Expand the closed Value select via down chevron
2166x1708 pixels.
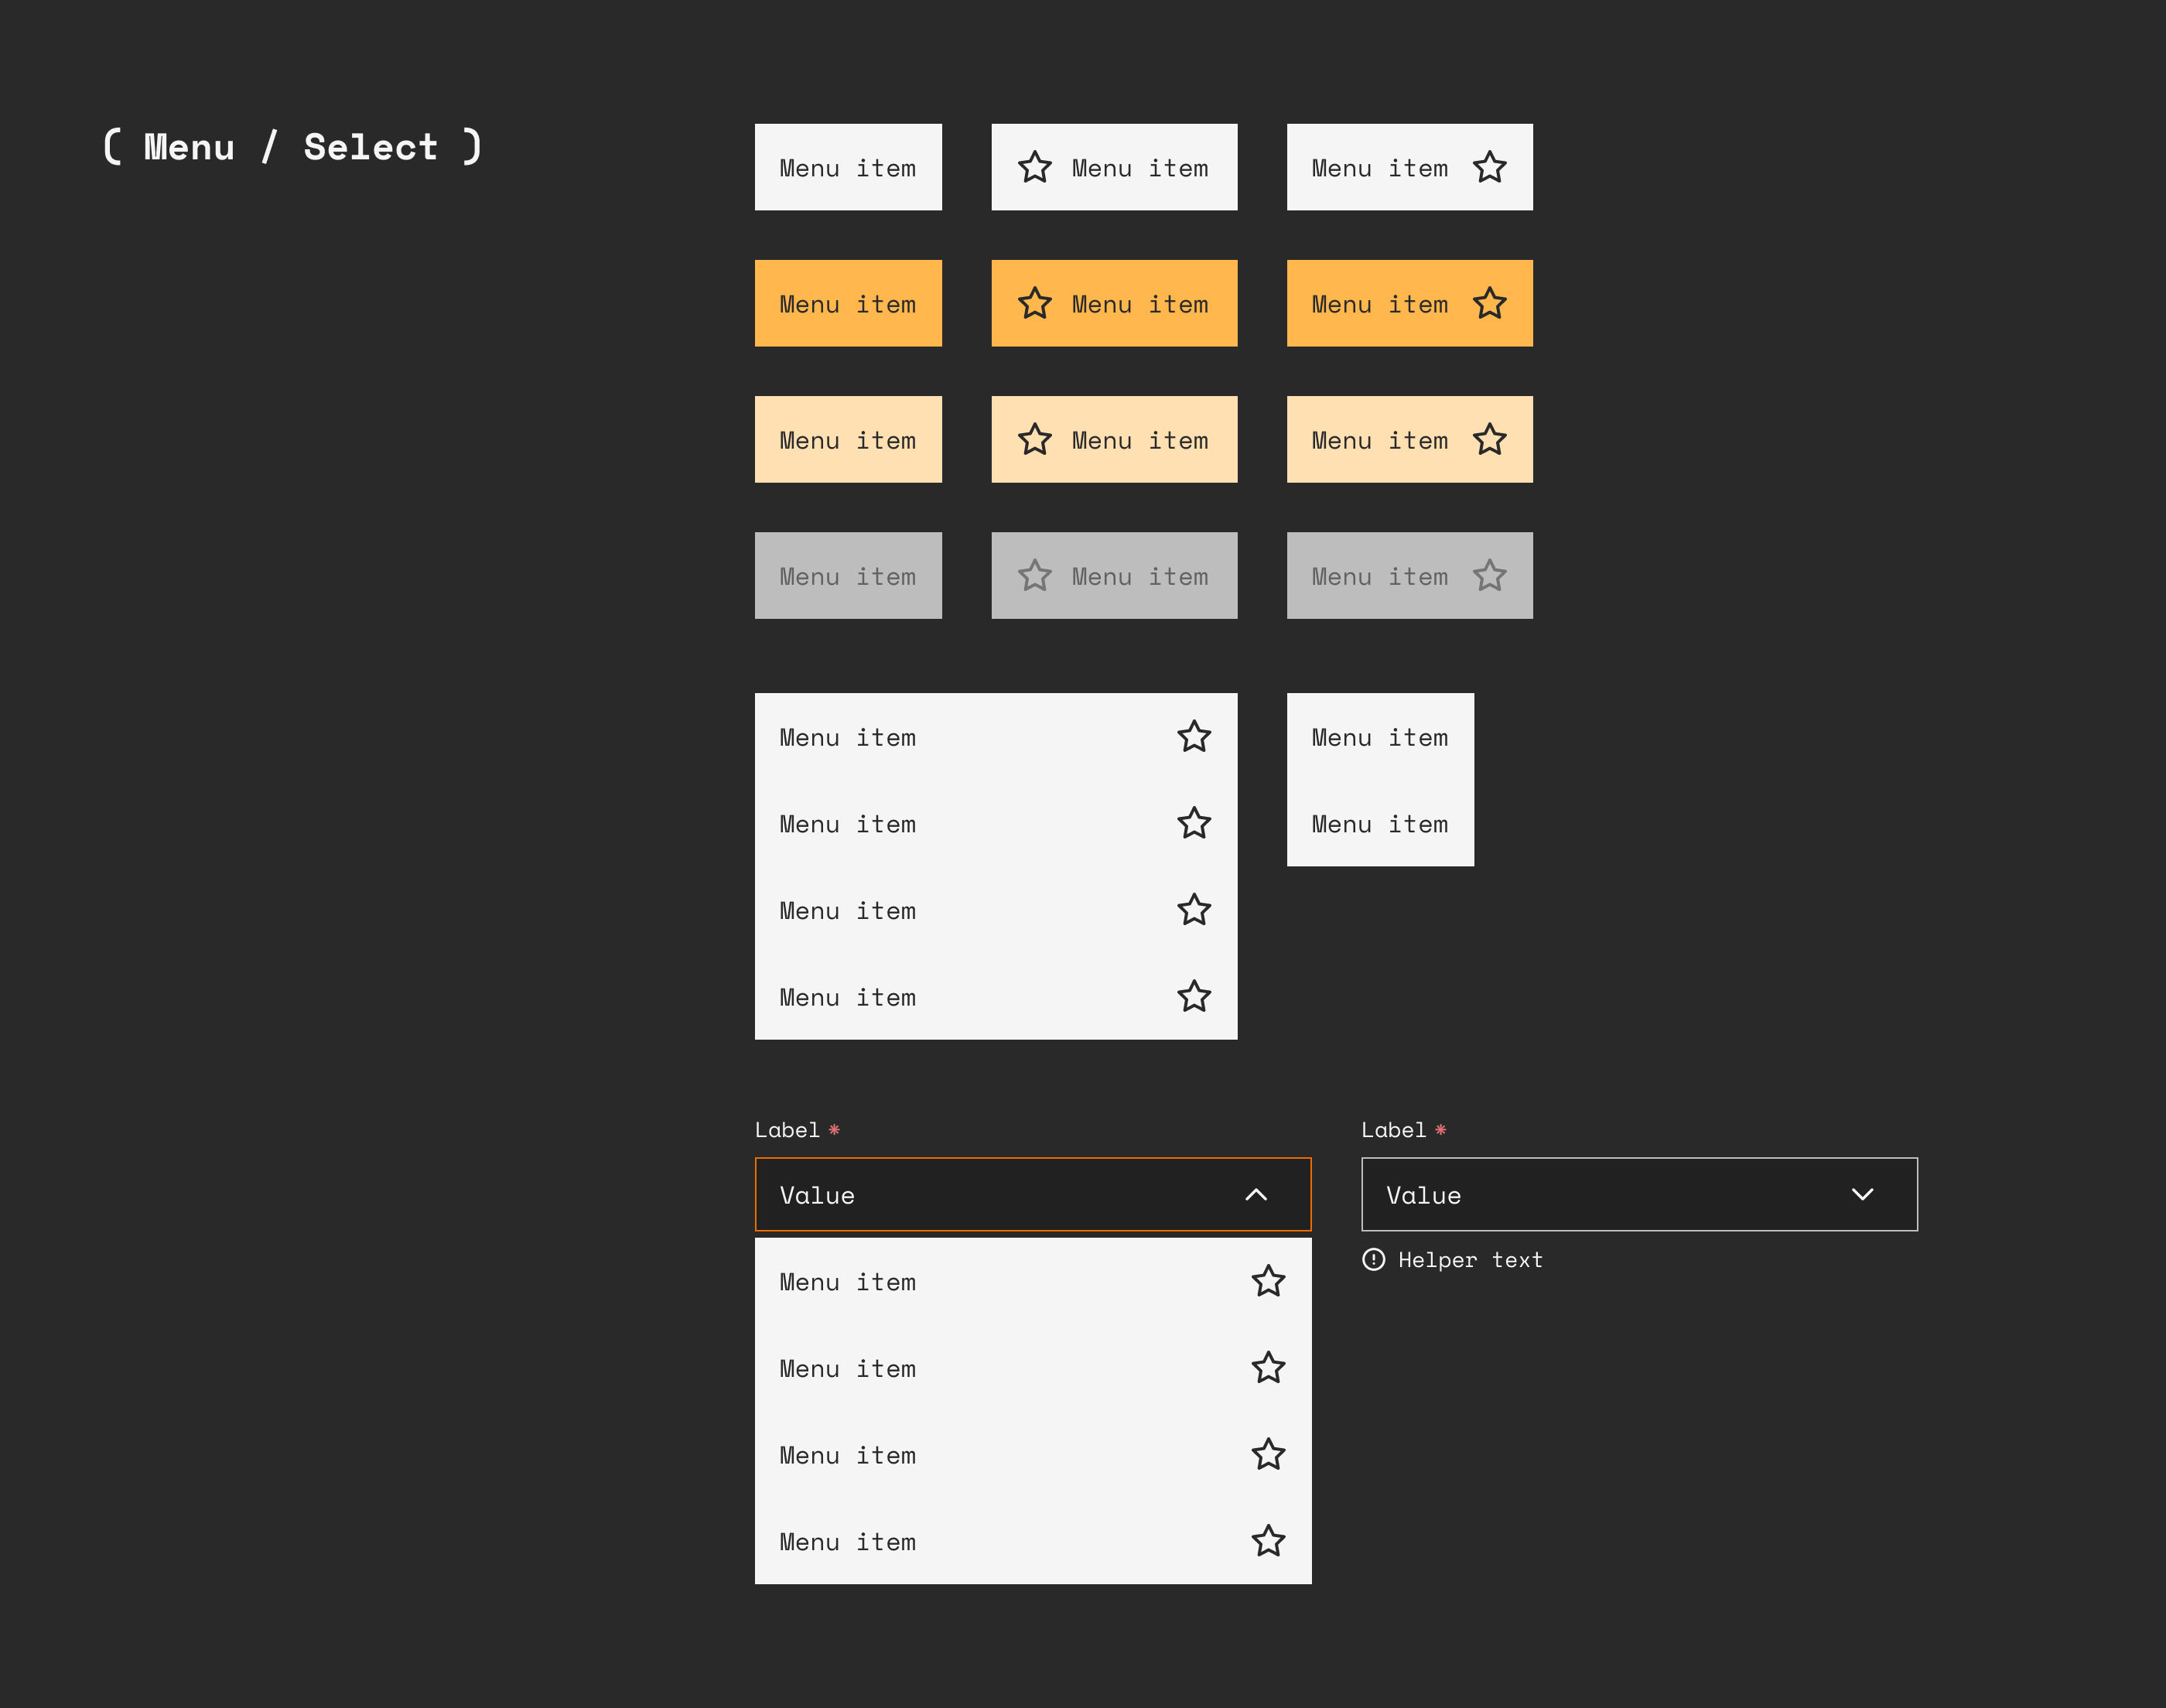[1861, 1194]
